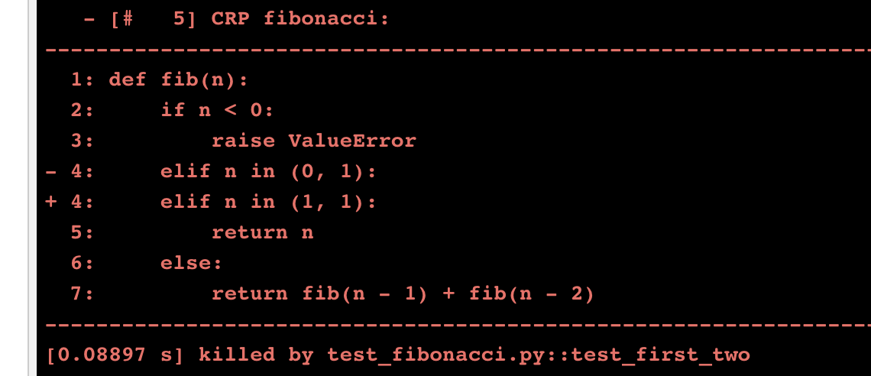Click the "if n < 0:" condition
Image resolution: width=871 pixels, height=376 pixels.
[x=217, y=110]
